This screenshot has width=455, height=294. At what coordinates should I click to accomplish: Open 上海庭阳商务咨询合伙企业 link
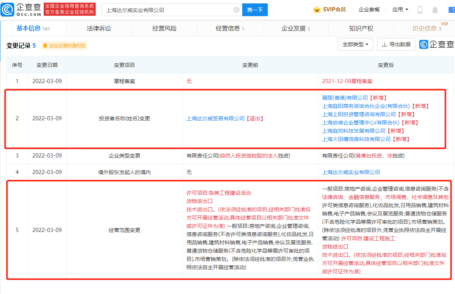point(366,106)
